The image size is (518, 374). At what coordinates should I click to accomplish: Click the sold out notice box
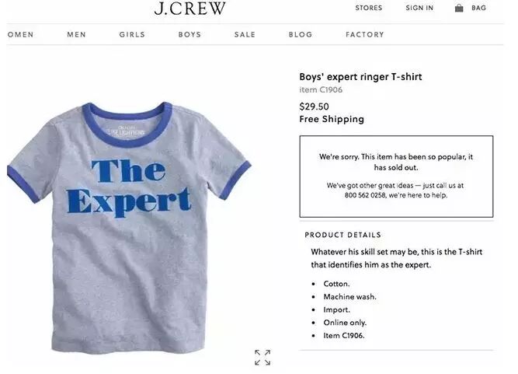(x=396, y=177)
